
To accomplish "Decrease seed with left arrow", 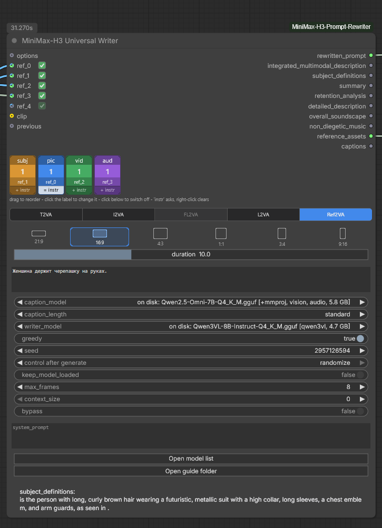I will coord(19,351).
